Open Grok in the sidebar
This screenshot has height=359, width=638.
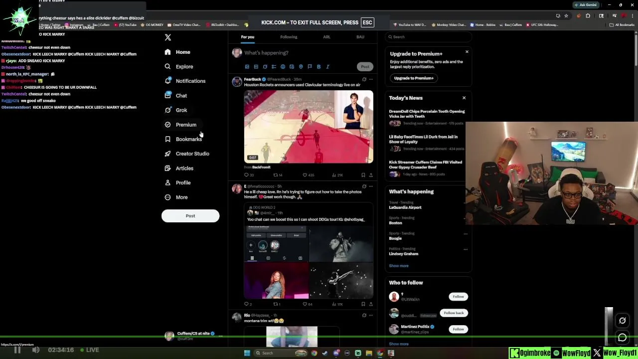pos(175,110)
